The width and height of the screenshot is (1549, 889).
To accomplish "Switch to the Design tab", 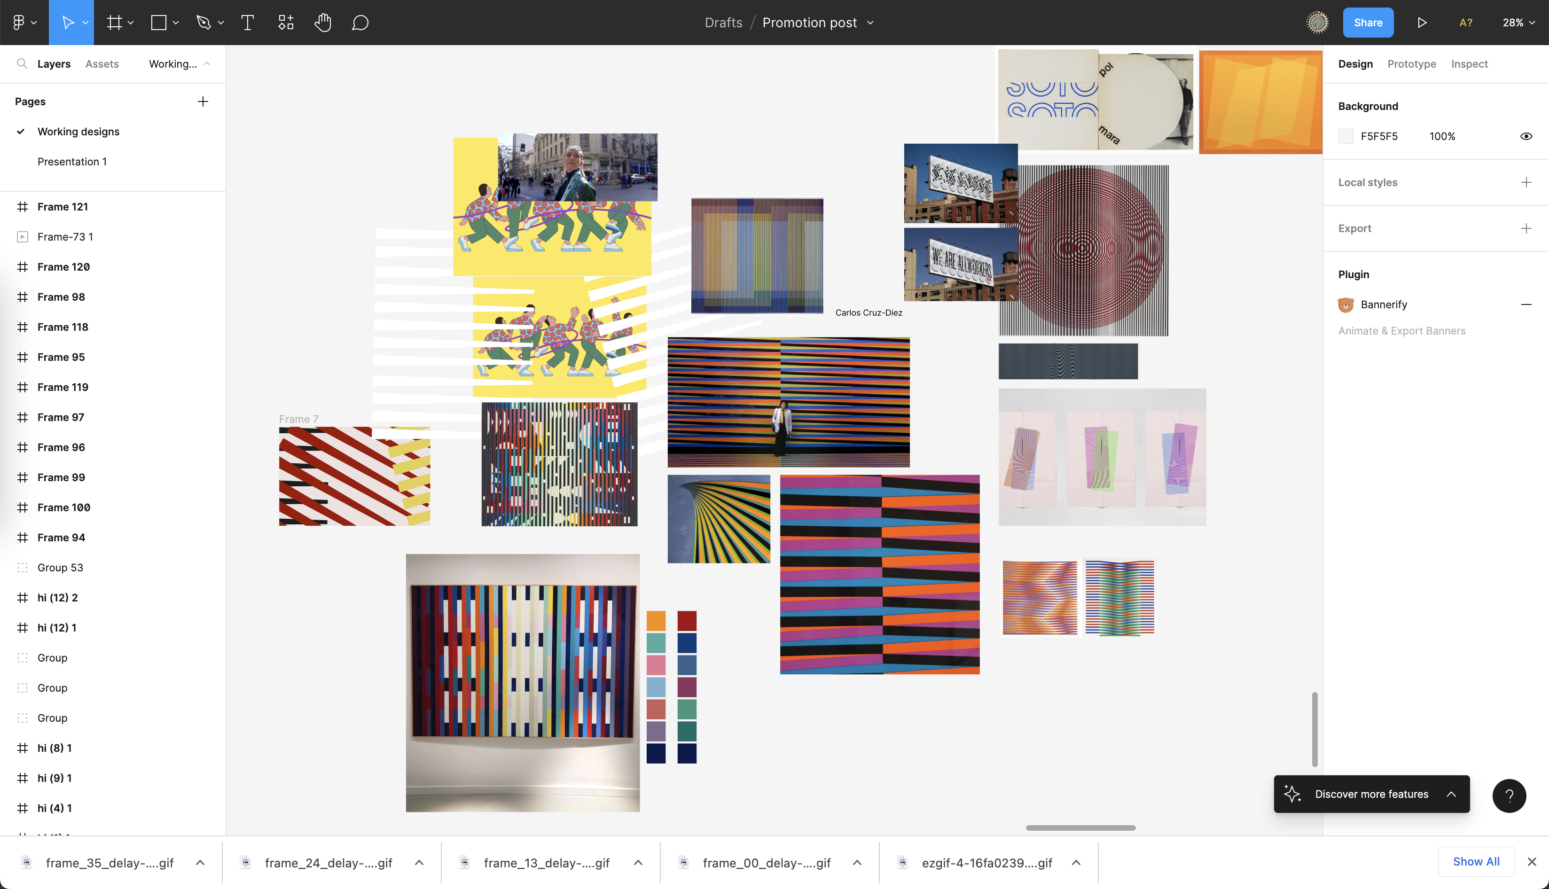I will tap(1355, 63).
